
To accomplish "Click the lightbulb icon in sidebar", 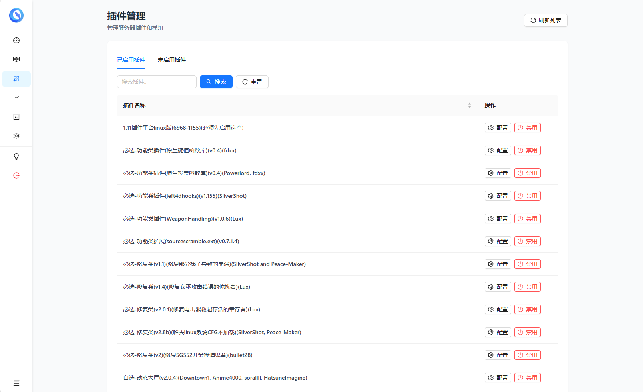I will point(16,156).
